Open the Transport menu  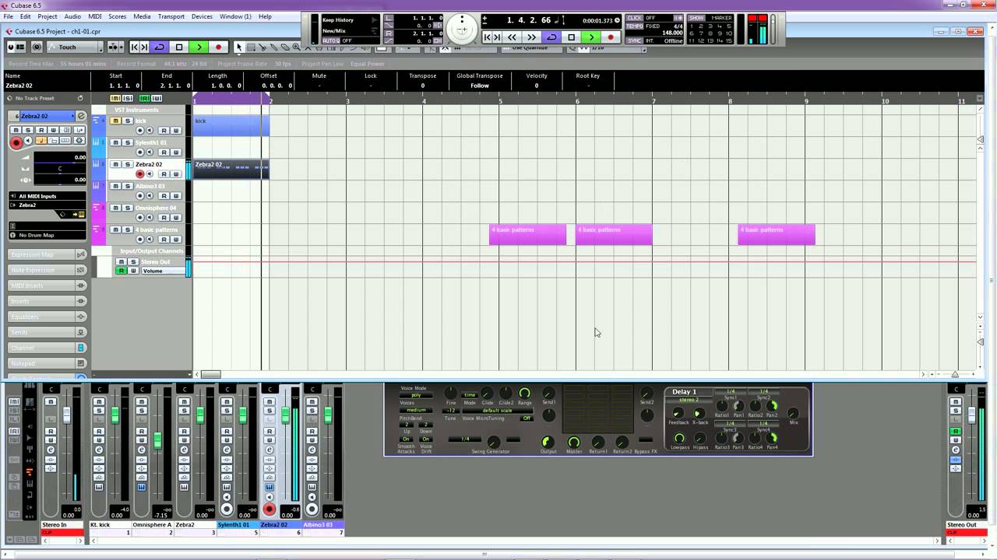[171, 16]
